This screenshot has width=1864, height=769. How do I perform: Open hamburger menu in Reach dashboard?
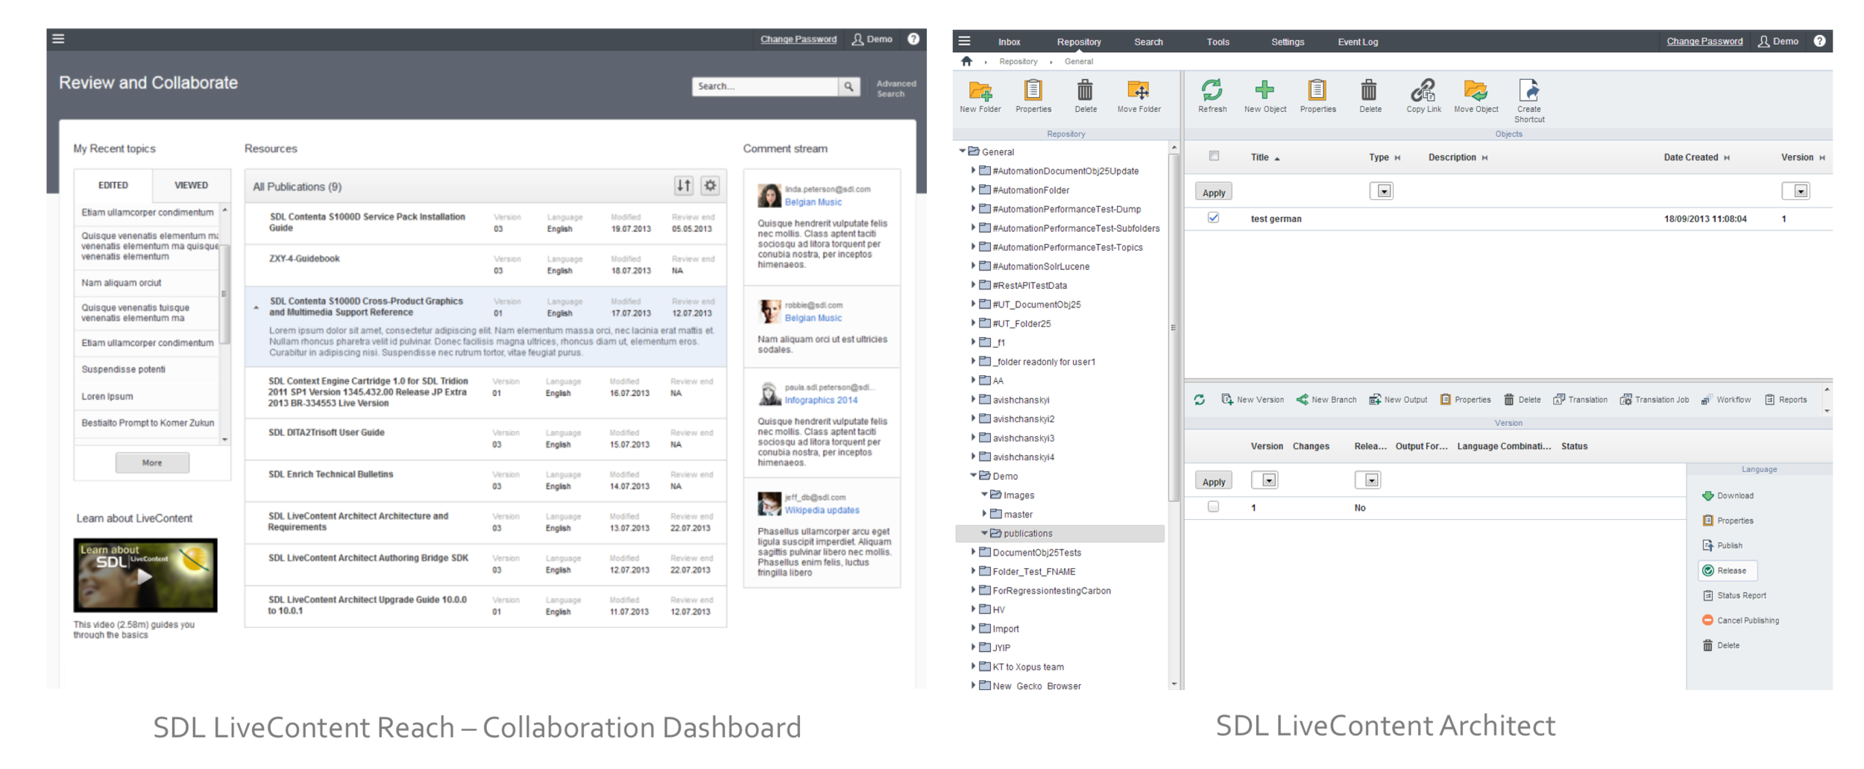(58, 39)
